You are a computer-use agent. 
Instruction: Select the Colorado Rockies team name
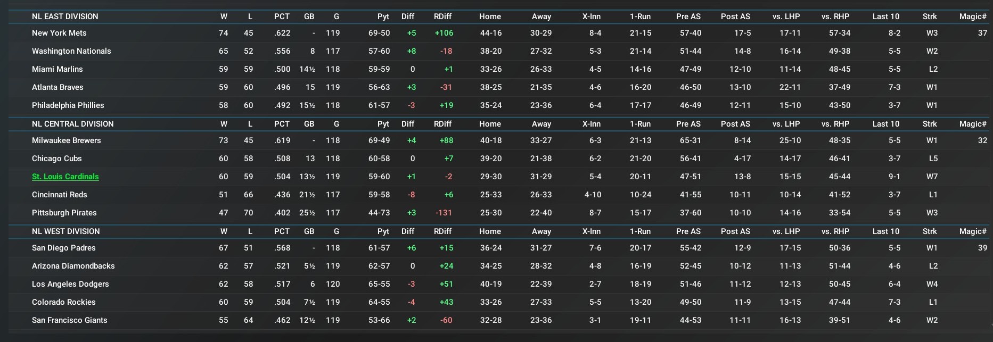64,302
